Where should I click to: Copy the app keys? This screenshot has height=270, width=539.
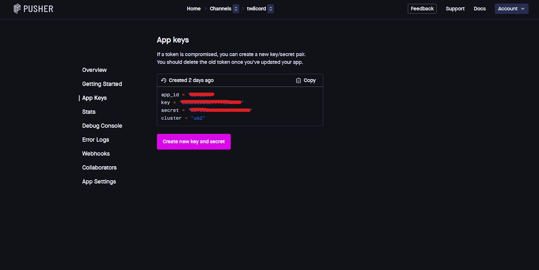coord(306,80)
